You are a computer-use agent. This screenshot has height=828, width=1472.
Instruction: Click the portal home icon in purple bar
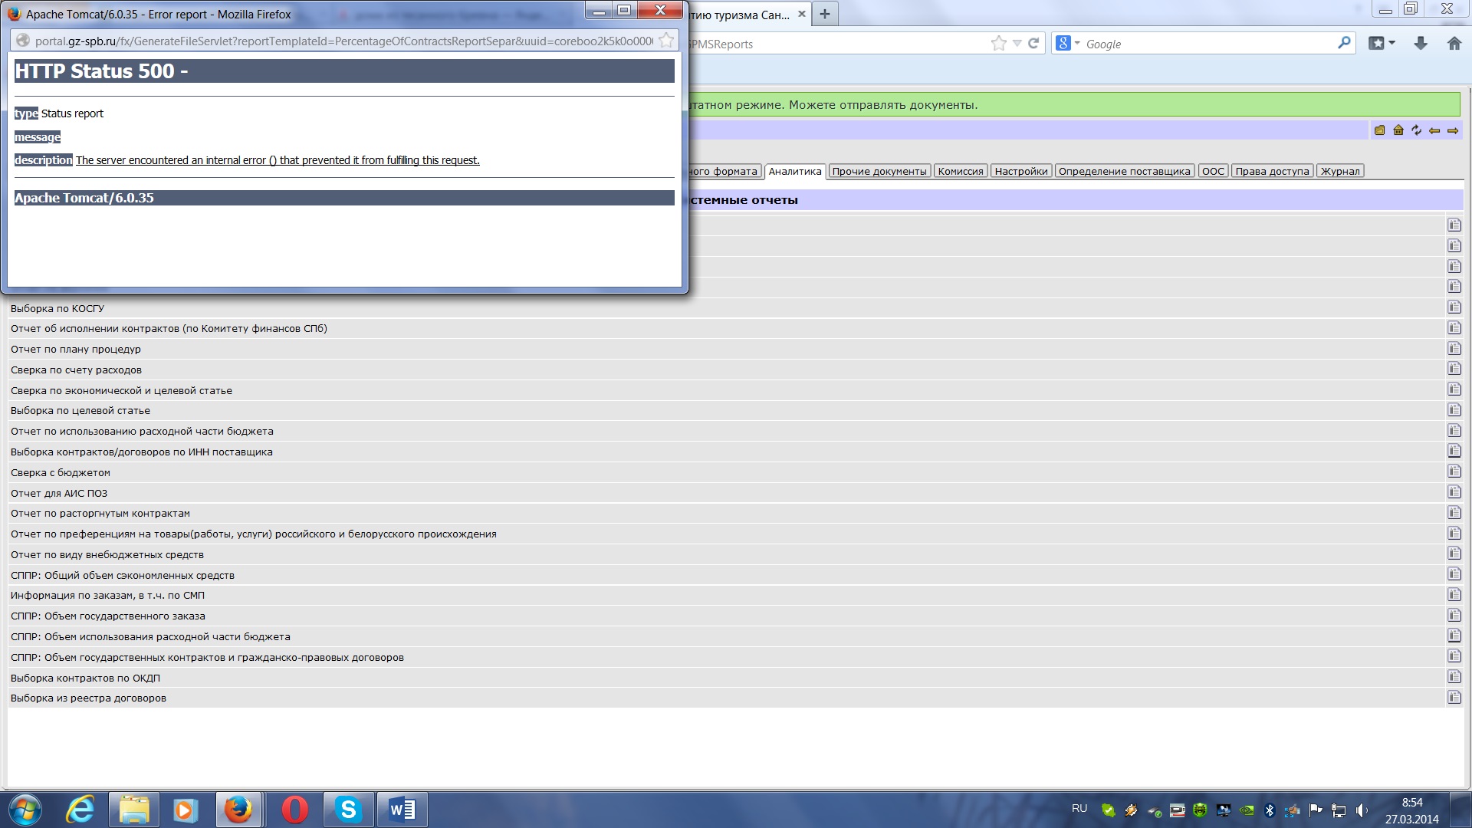click(x=1398, y=130)
